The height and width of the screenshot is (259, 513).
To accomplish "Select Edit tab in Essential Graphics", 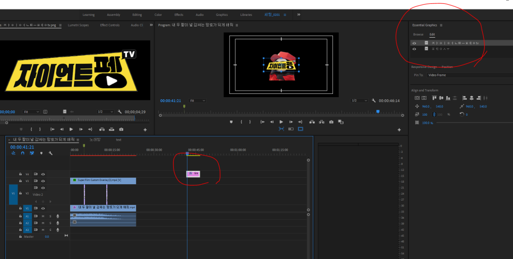I will click(432, 34).
